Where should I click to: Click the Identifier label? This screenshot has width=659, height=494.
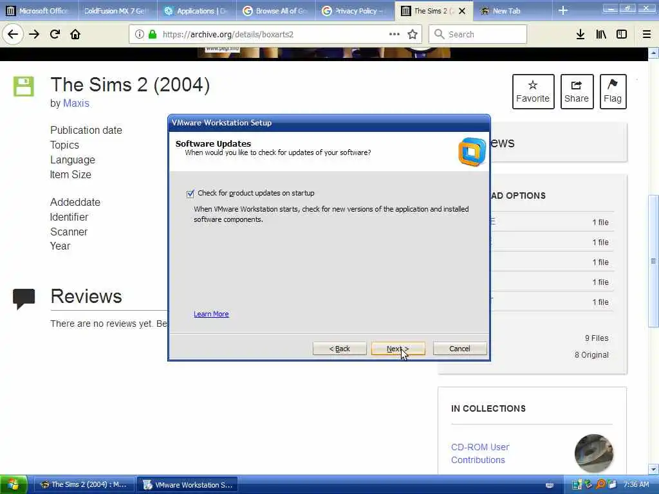point(69,217)
